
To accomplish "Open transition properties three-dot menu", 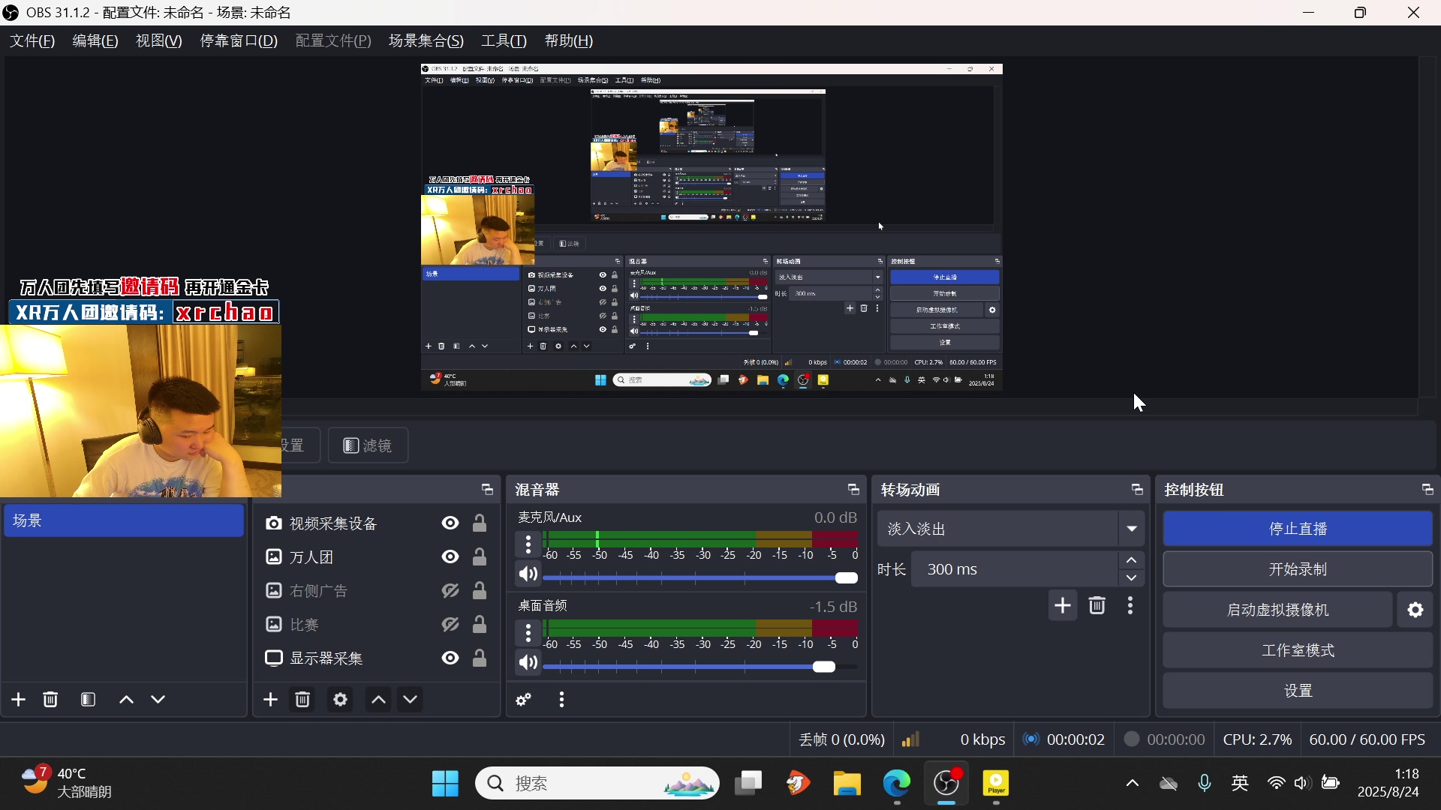I will (1130, 606).
